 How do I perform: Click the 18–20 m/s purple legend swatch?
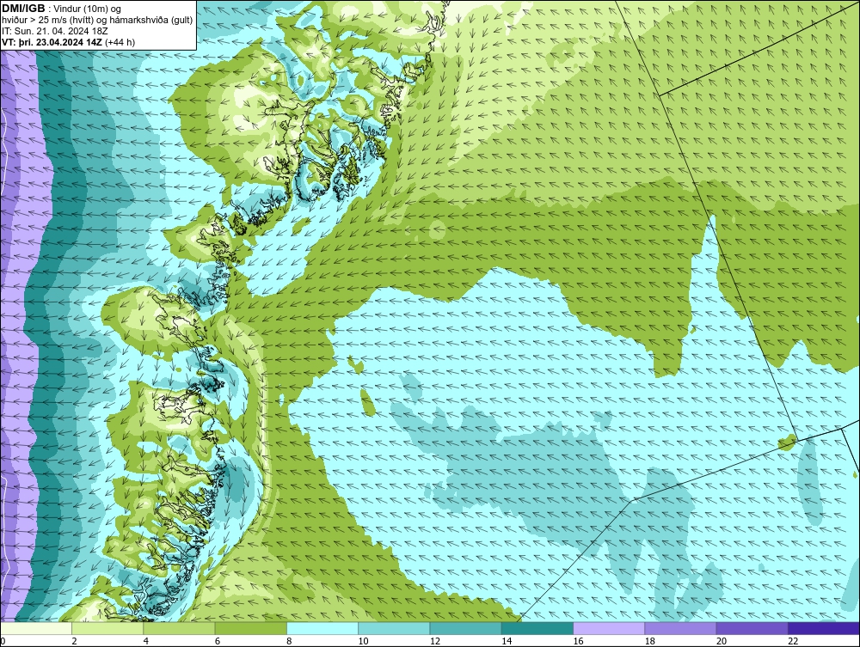coord(680,628)
